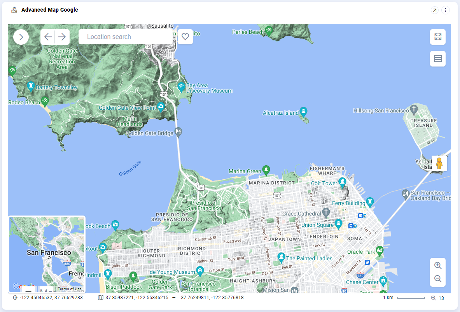The image size is (460, 312).
Task: Select the Alcatraz Island marker
Action: point(303,112)
